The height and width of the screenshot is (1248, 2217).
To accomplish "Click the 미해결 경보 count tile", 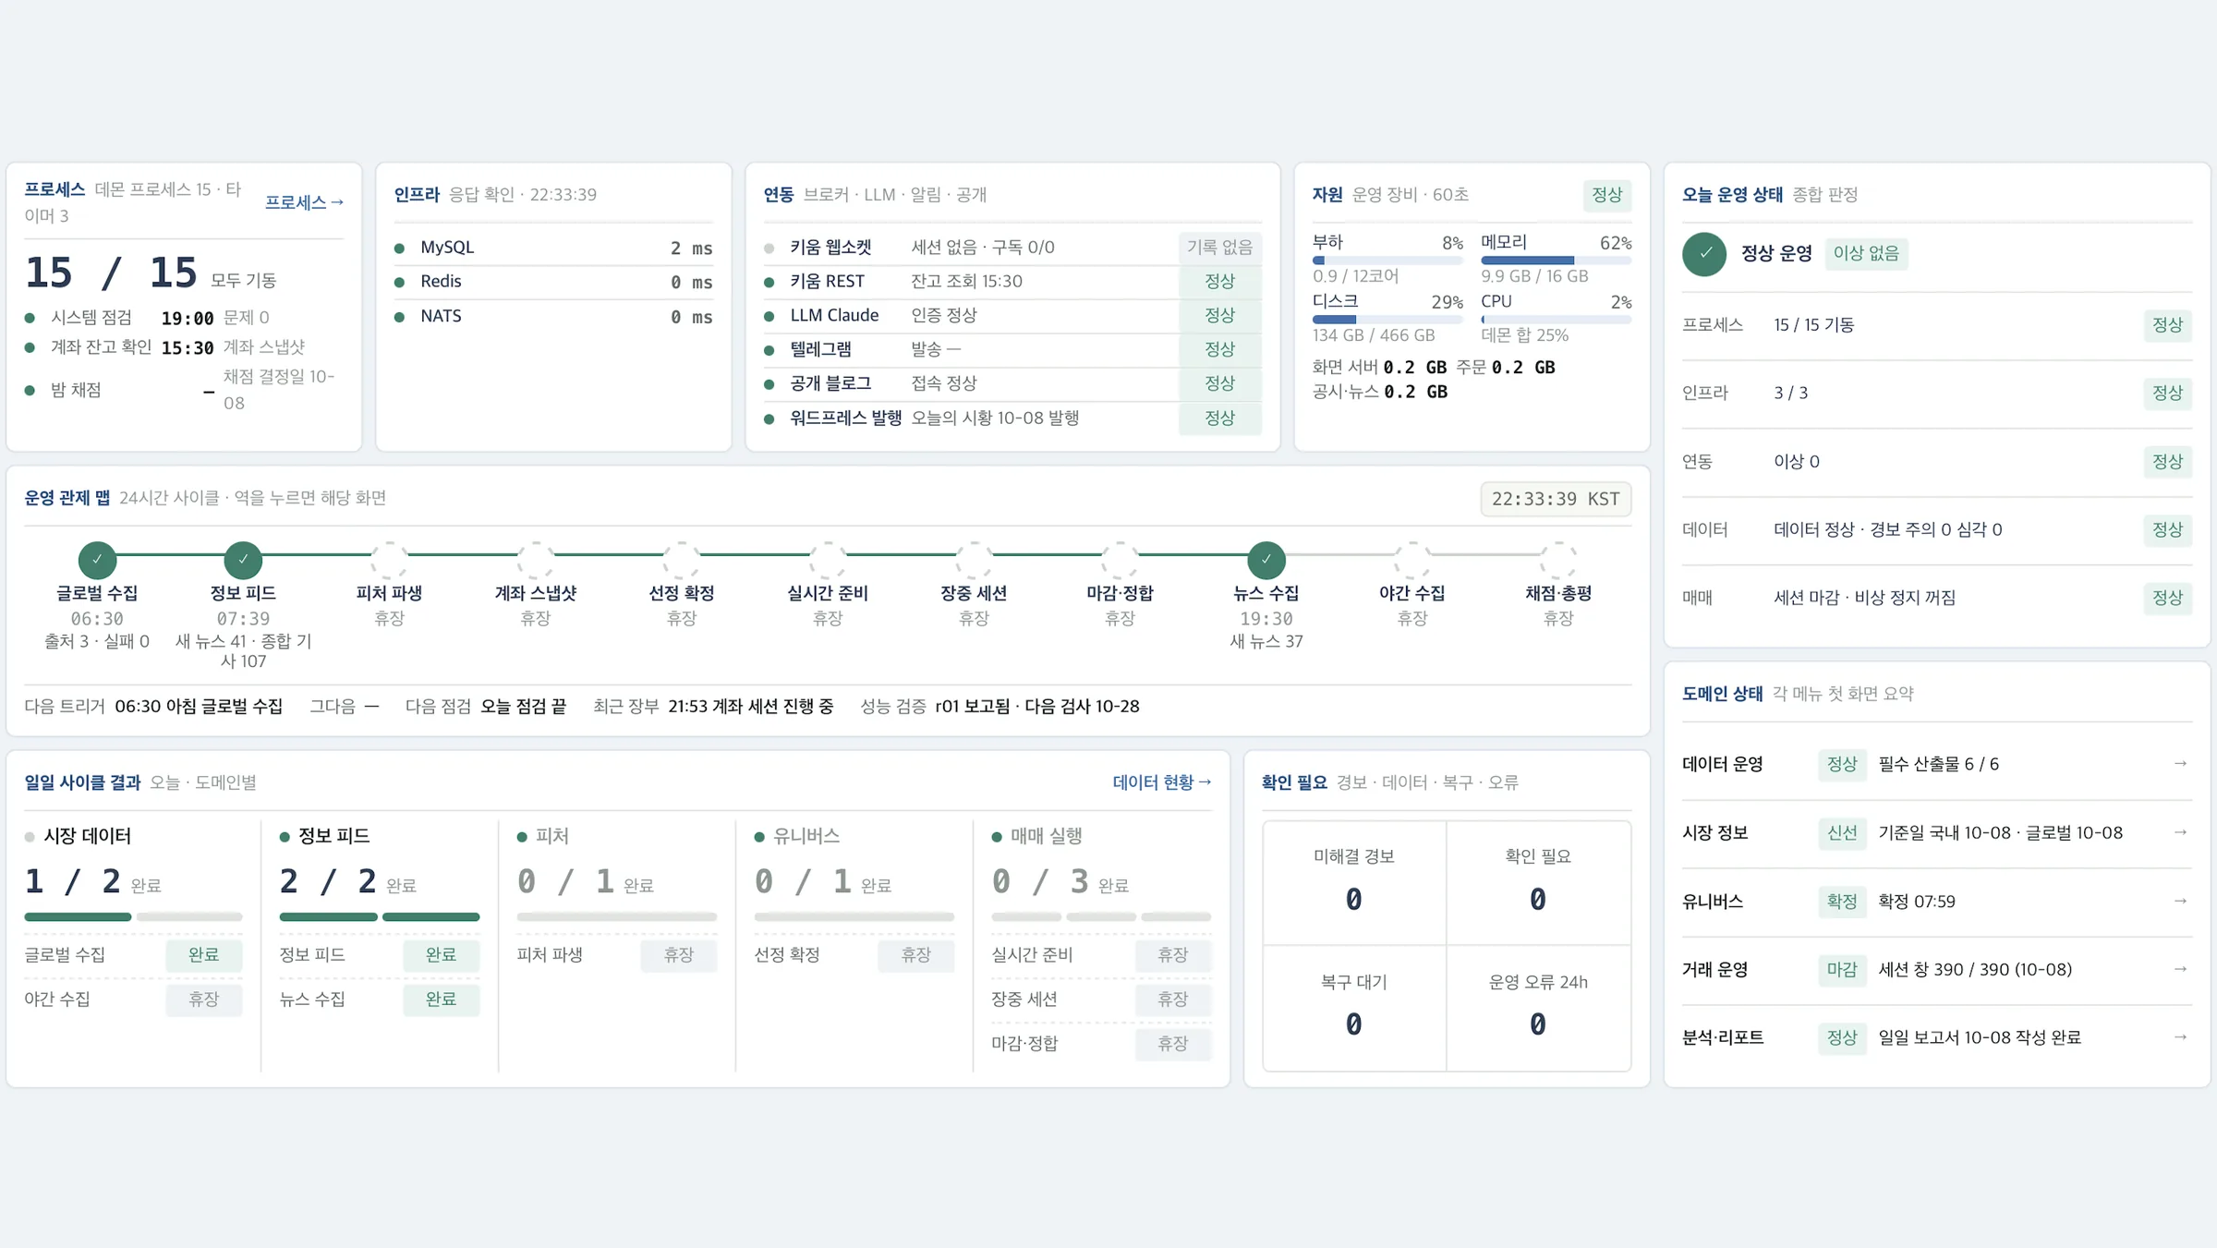I will (1354, 882).
